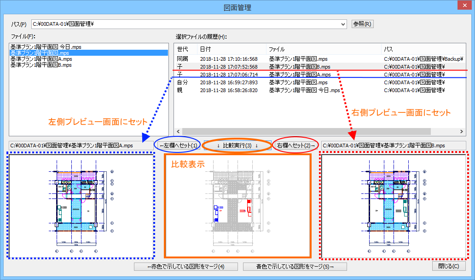The width and height of the screenshot is (475, 280).
Task: Select the 同属 history row
Action: 319,59
